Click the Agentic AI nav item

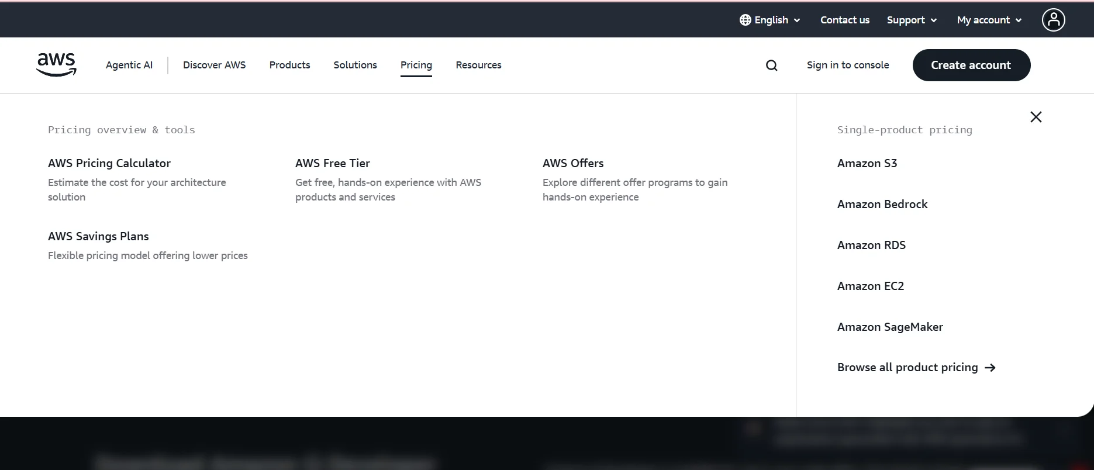(x=129, y=65)
